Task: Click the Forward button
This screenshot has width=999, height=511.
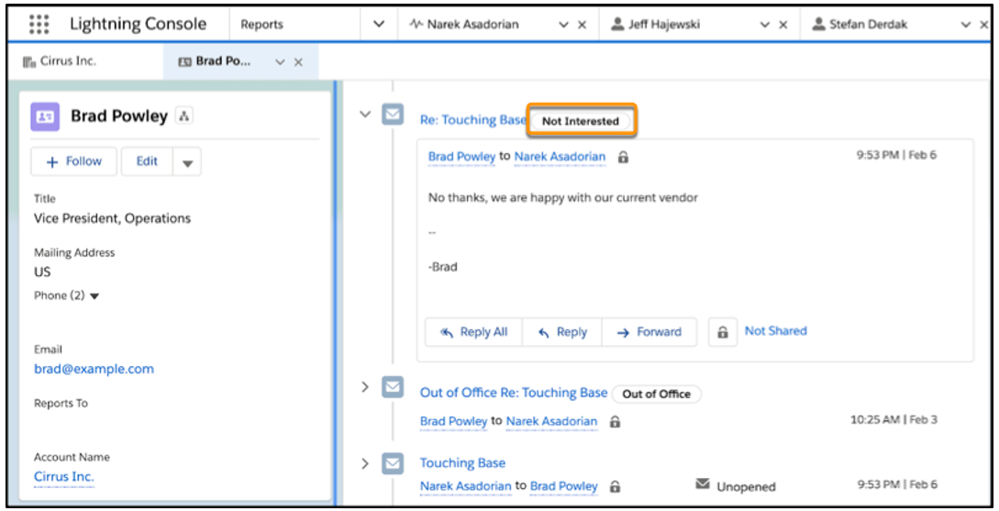Action: pyautogui.click(x=649, y=332)
